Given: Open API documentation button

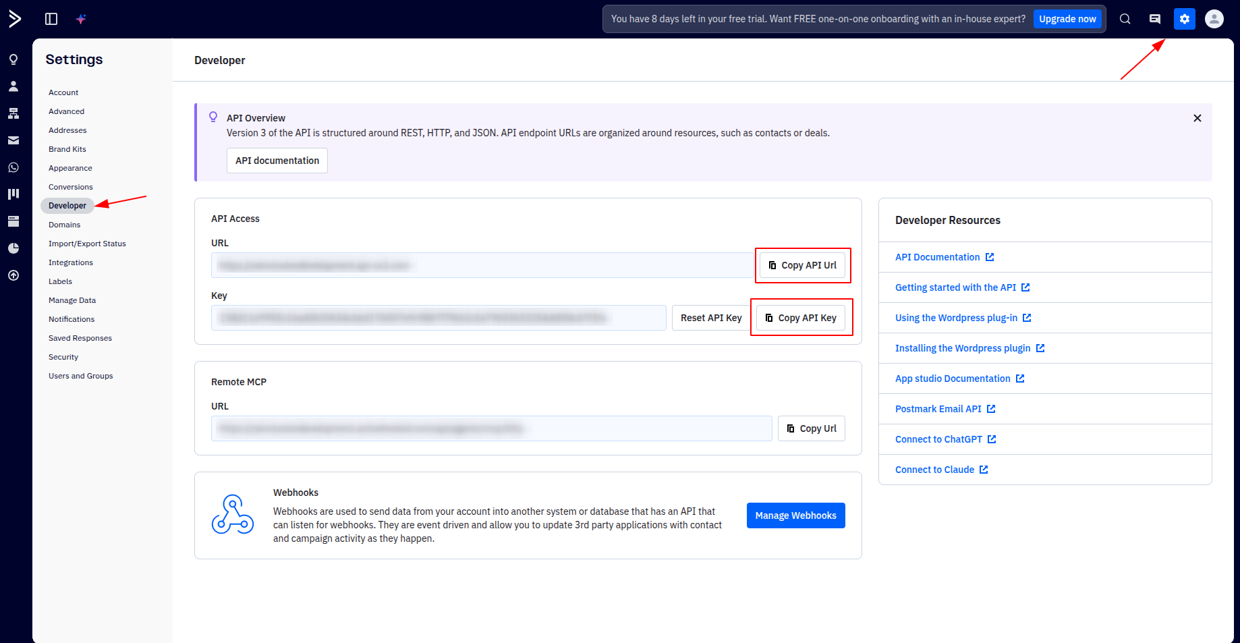Looking at the screenshot, I should click(x=277, y=161).
